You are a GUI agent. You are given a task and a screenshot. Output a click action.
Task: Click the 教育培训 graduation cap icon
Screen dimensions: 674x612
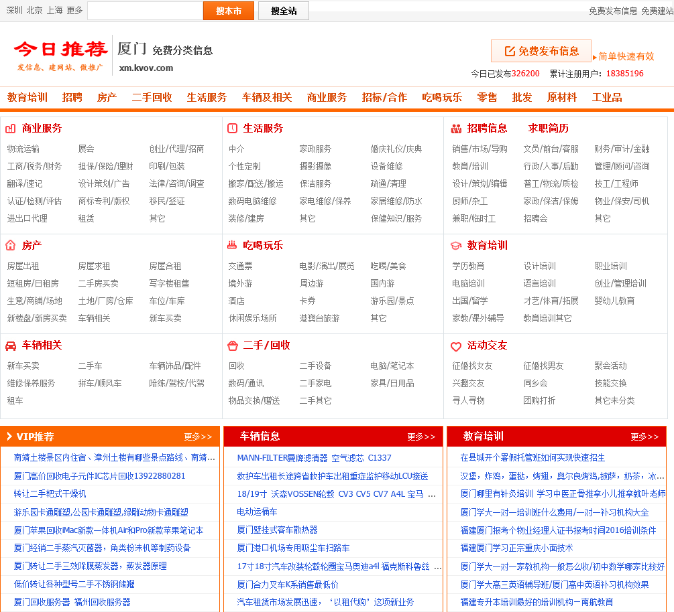pos(456,246)
